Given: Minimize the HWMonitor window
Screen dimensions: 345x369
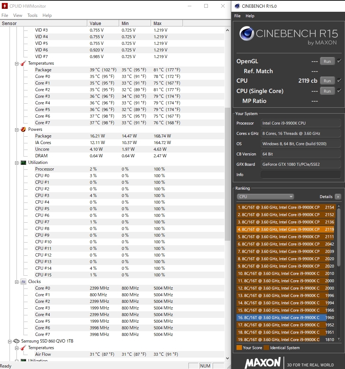Looking at the screenshot, I should (190, 6).
